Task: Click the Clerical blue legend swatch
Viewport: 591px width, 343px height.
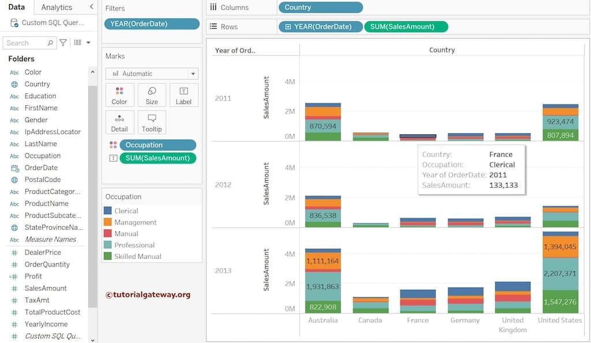Action: (x=108, y=211)
